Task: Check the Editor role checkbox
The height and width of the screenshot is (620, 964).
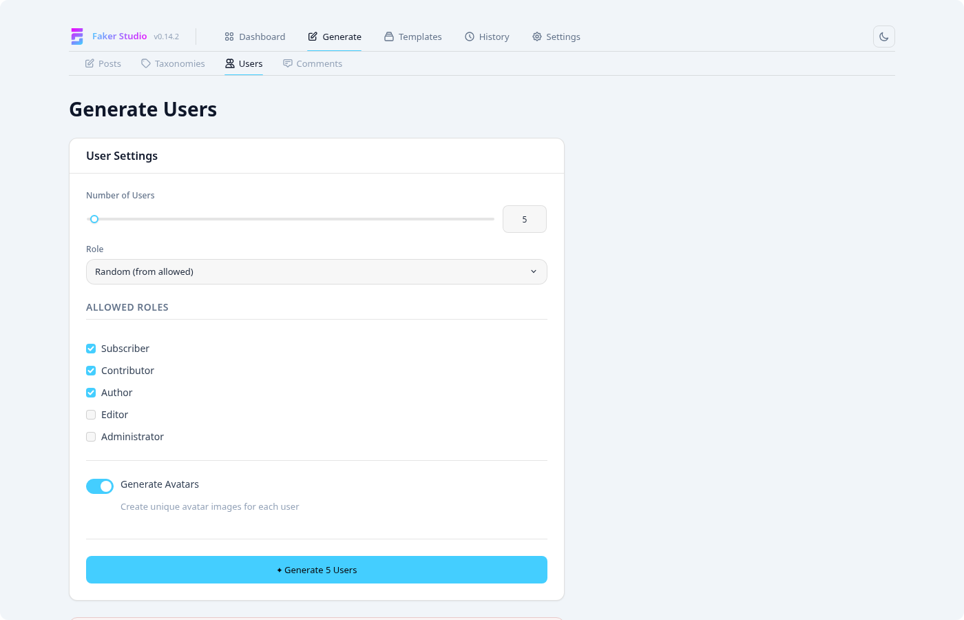Action: (x=91, y=415)
